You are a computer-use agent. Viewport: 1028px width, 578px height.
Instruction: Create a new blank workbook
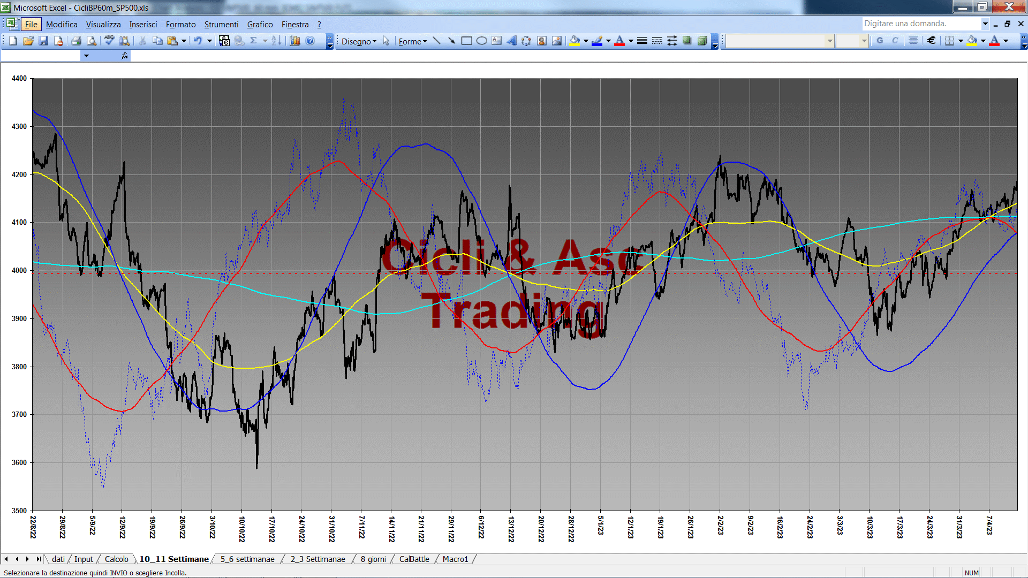(13, 41)
